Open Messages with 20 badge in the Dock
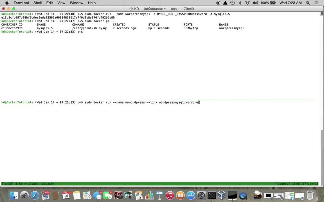The height and width of the screenshot is (202, 324). coord(97,195)
